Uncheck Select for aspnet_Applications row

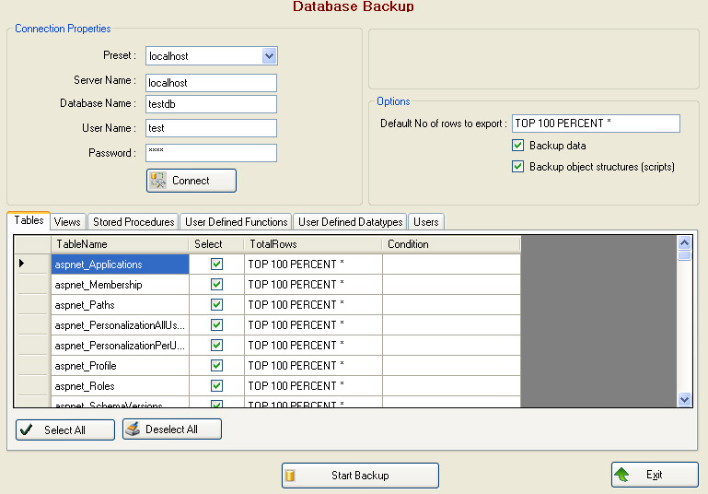tap(216, 264)
